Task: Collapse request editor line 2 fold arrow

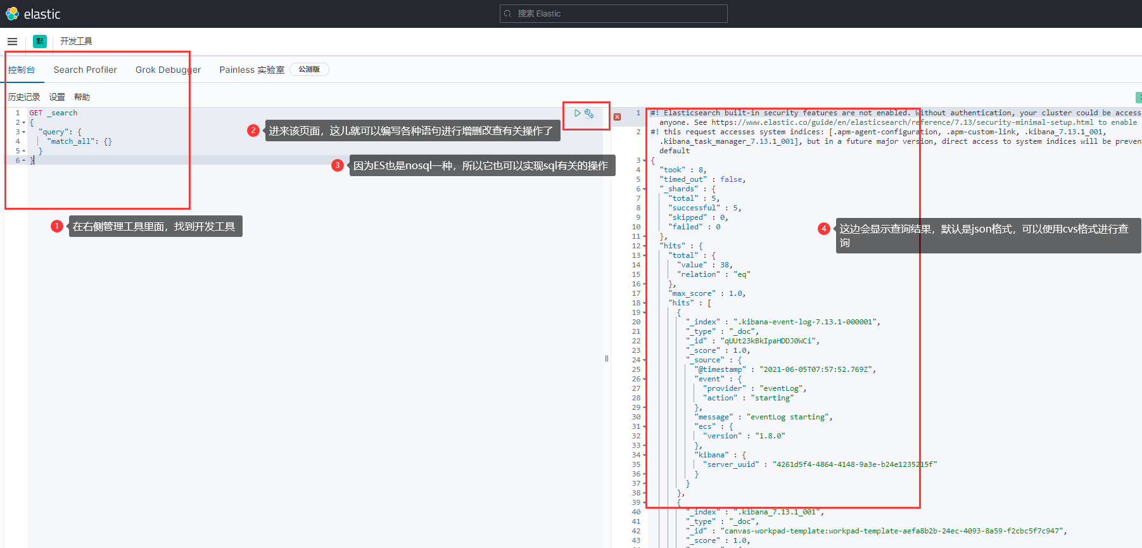Action: click(x=24, y=123)
